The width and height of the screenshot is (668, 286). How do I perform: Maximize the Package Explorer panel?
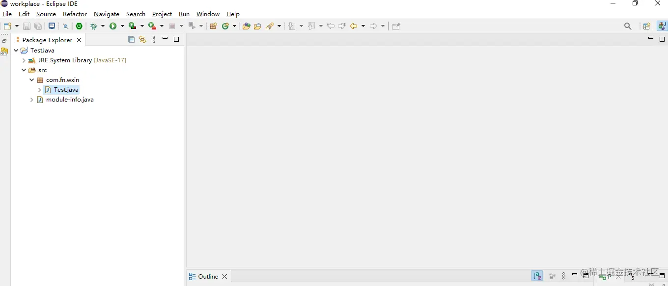point(176,39)
